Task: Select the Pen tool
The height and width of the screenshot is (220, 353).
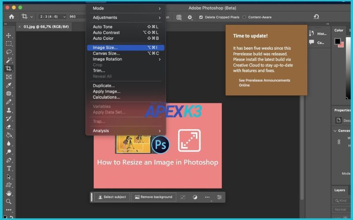Action: click(9, 160)
